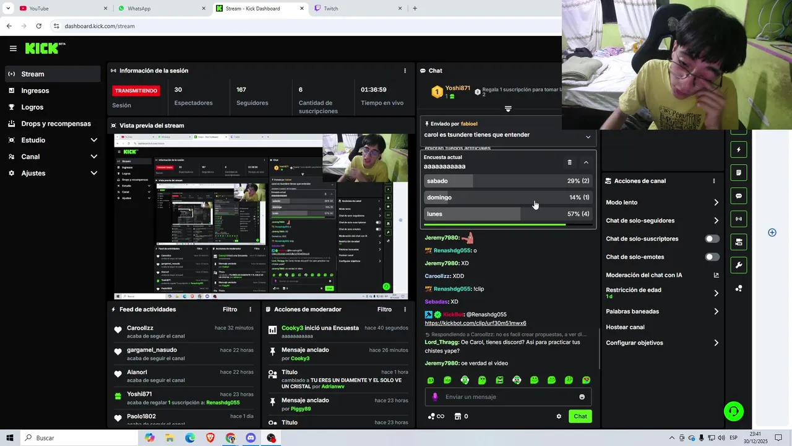
Task: Reload the page with browser refresh icon
Action: (x=38, y=26)
